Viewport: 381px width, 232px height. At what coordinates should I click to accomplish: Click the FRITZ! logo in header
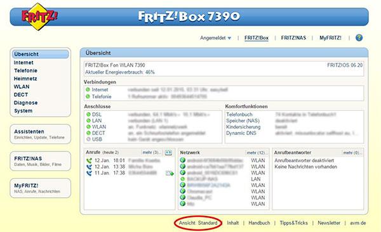click(x=39, y=16)
